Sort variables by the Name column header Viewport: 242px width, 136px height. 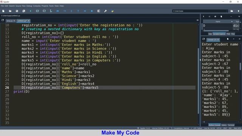point(218,22)
